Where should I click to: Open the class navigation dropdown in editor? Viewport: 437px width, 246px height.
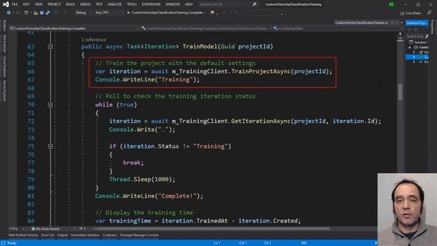coord(206,28)
